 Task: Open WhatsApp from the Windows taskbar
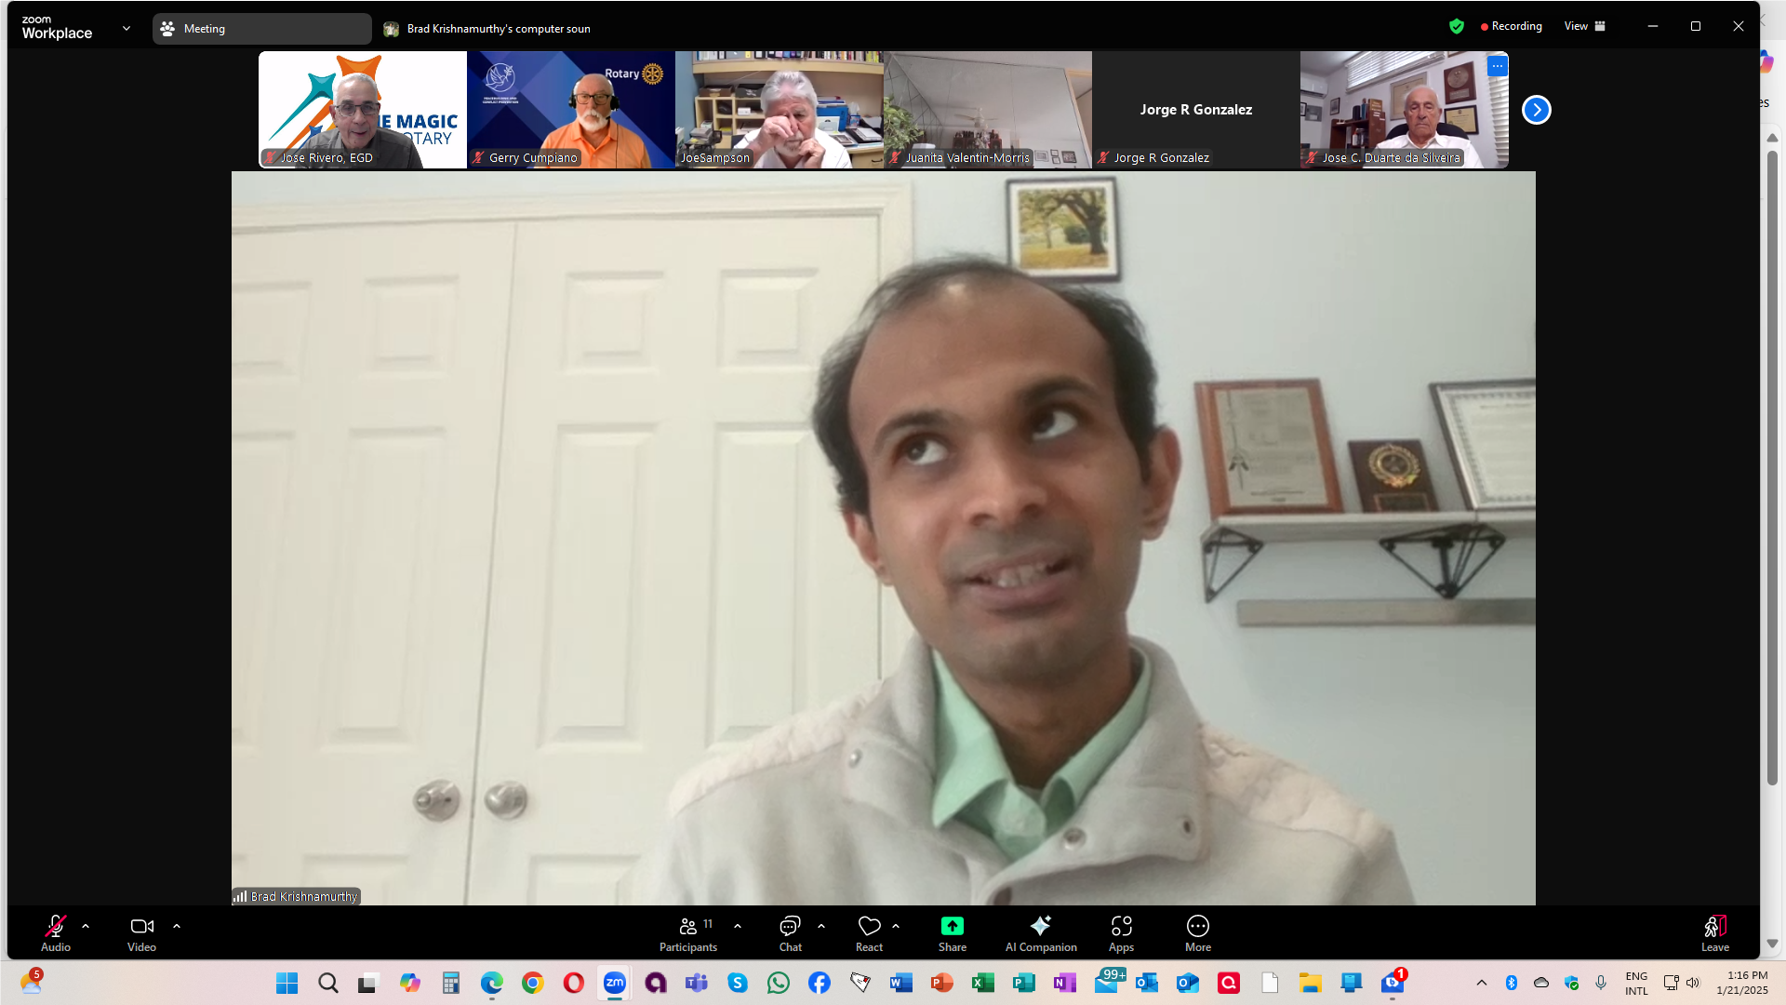(778, 983)
